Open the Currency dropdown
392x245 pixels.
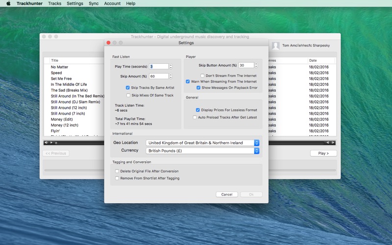click(x=202, y=151)
